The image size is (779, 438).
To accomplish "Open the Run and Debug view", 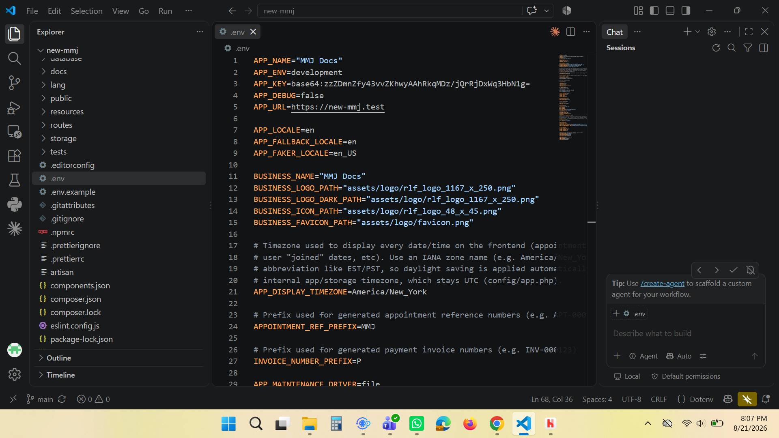I will pyautogui.click(x=15, y=107).
